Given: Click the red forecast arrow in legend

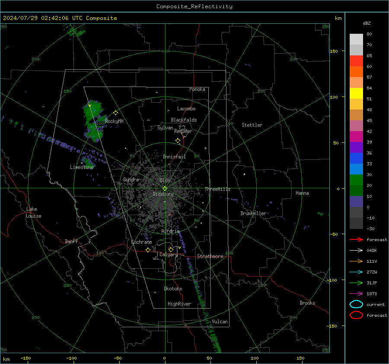Looking at the screenshot, I should pyautogui.click(x=356, y=239).
